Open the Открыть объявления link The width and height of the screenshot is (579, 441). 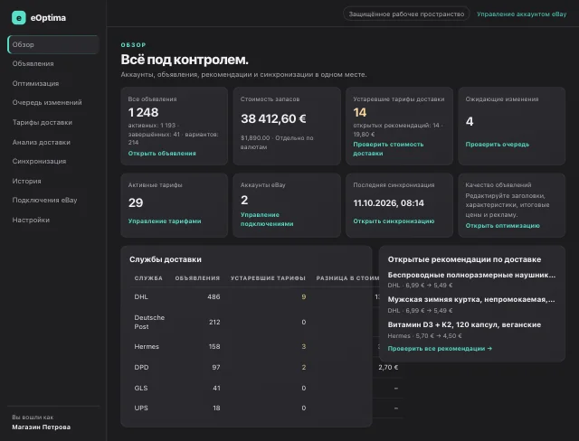[x=162, y=154]
